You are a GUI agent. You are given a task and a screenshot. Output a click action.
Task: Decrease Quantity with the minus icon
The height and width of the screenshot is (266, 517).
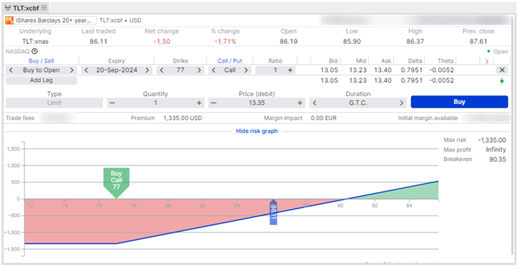pos(112,103)
